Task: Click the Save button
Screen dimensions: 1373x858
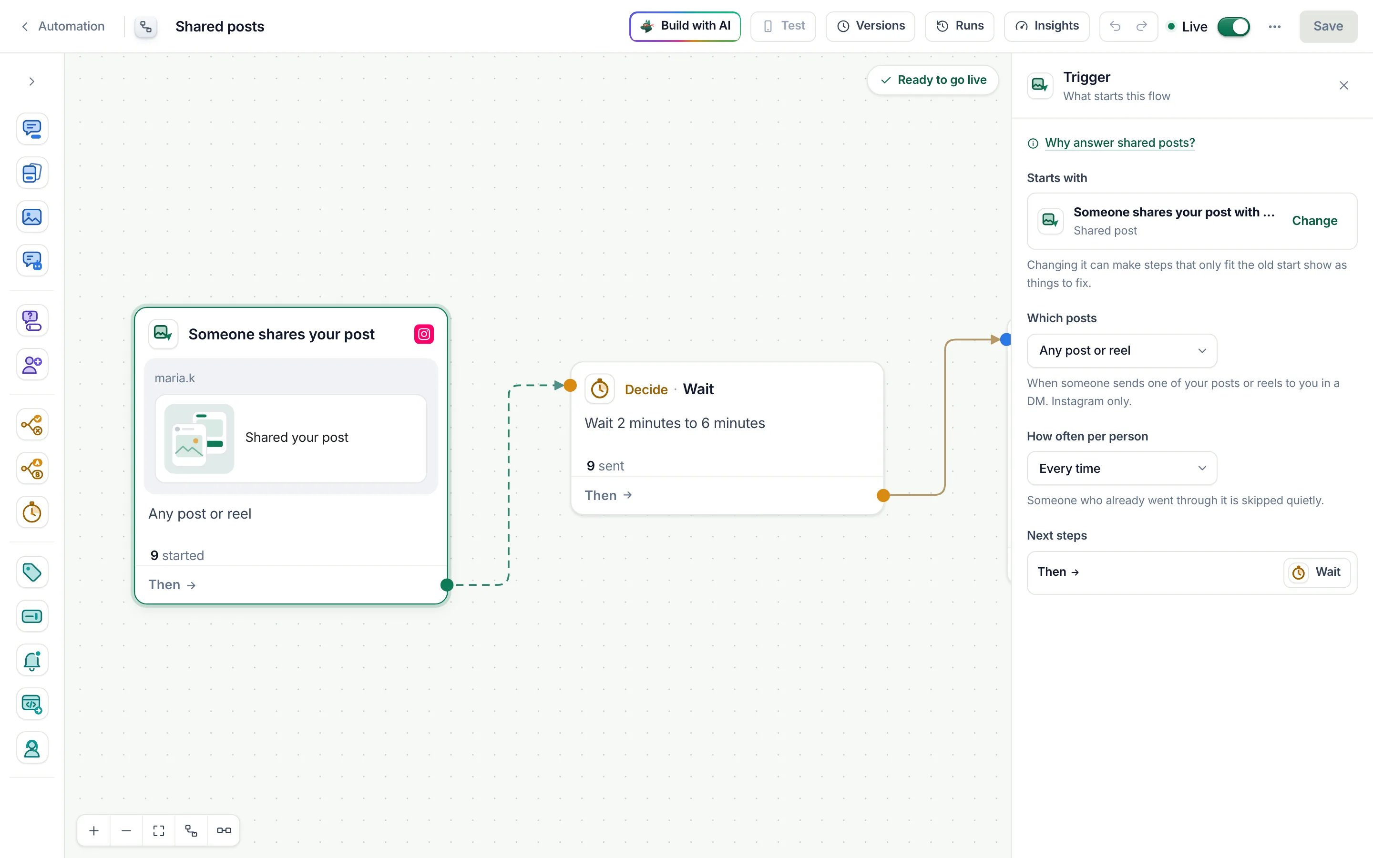Action: pyautogui.click(x=1328, y=26)
